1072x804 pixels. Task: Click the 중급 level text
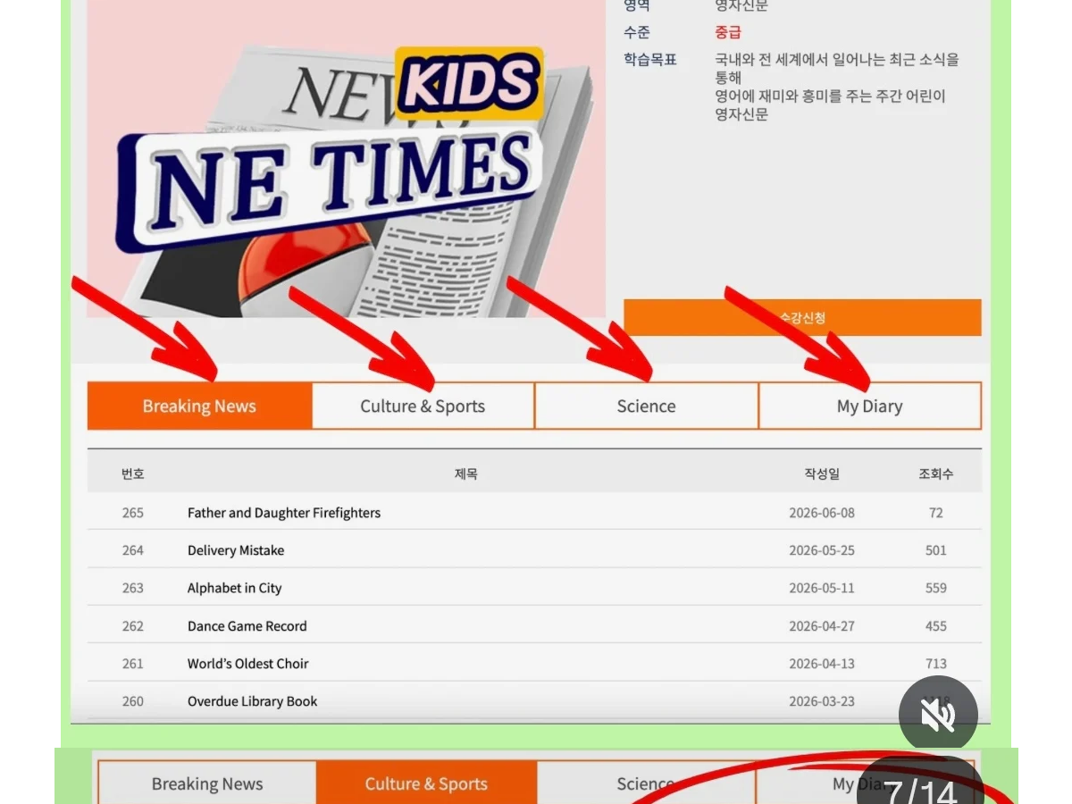coord(728,32)
